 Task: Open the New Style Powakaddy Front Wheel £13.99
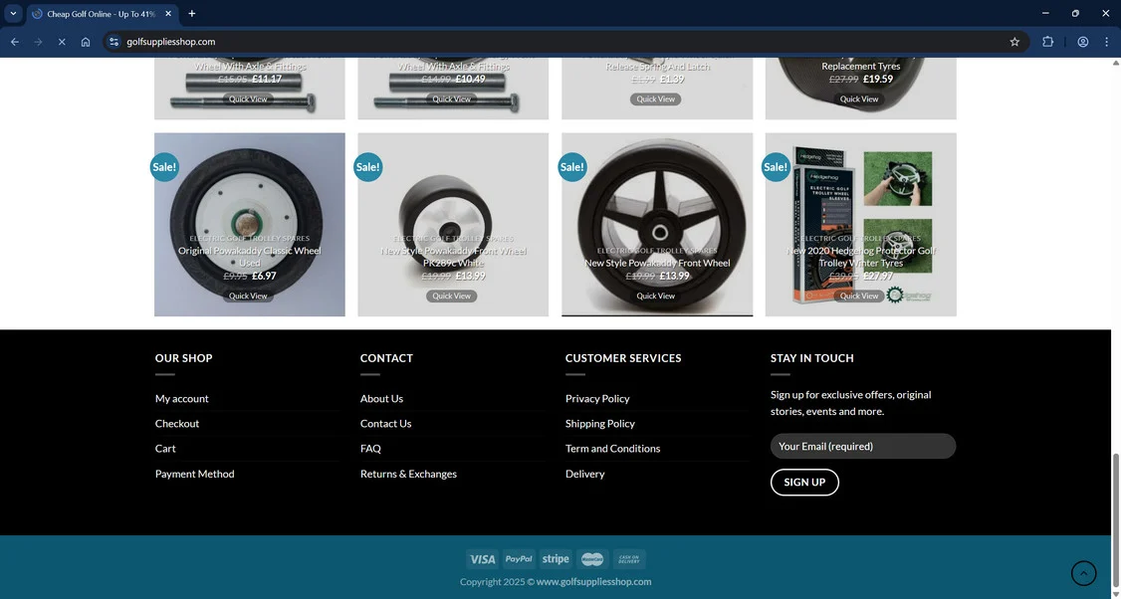657,263
